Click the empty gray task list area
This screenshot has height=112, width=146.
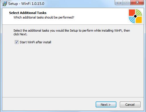[x=73, y=70]
